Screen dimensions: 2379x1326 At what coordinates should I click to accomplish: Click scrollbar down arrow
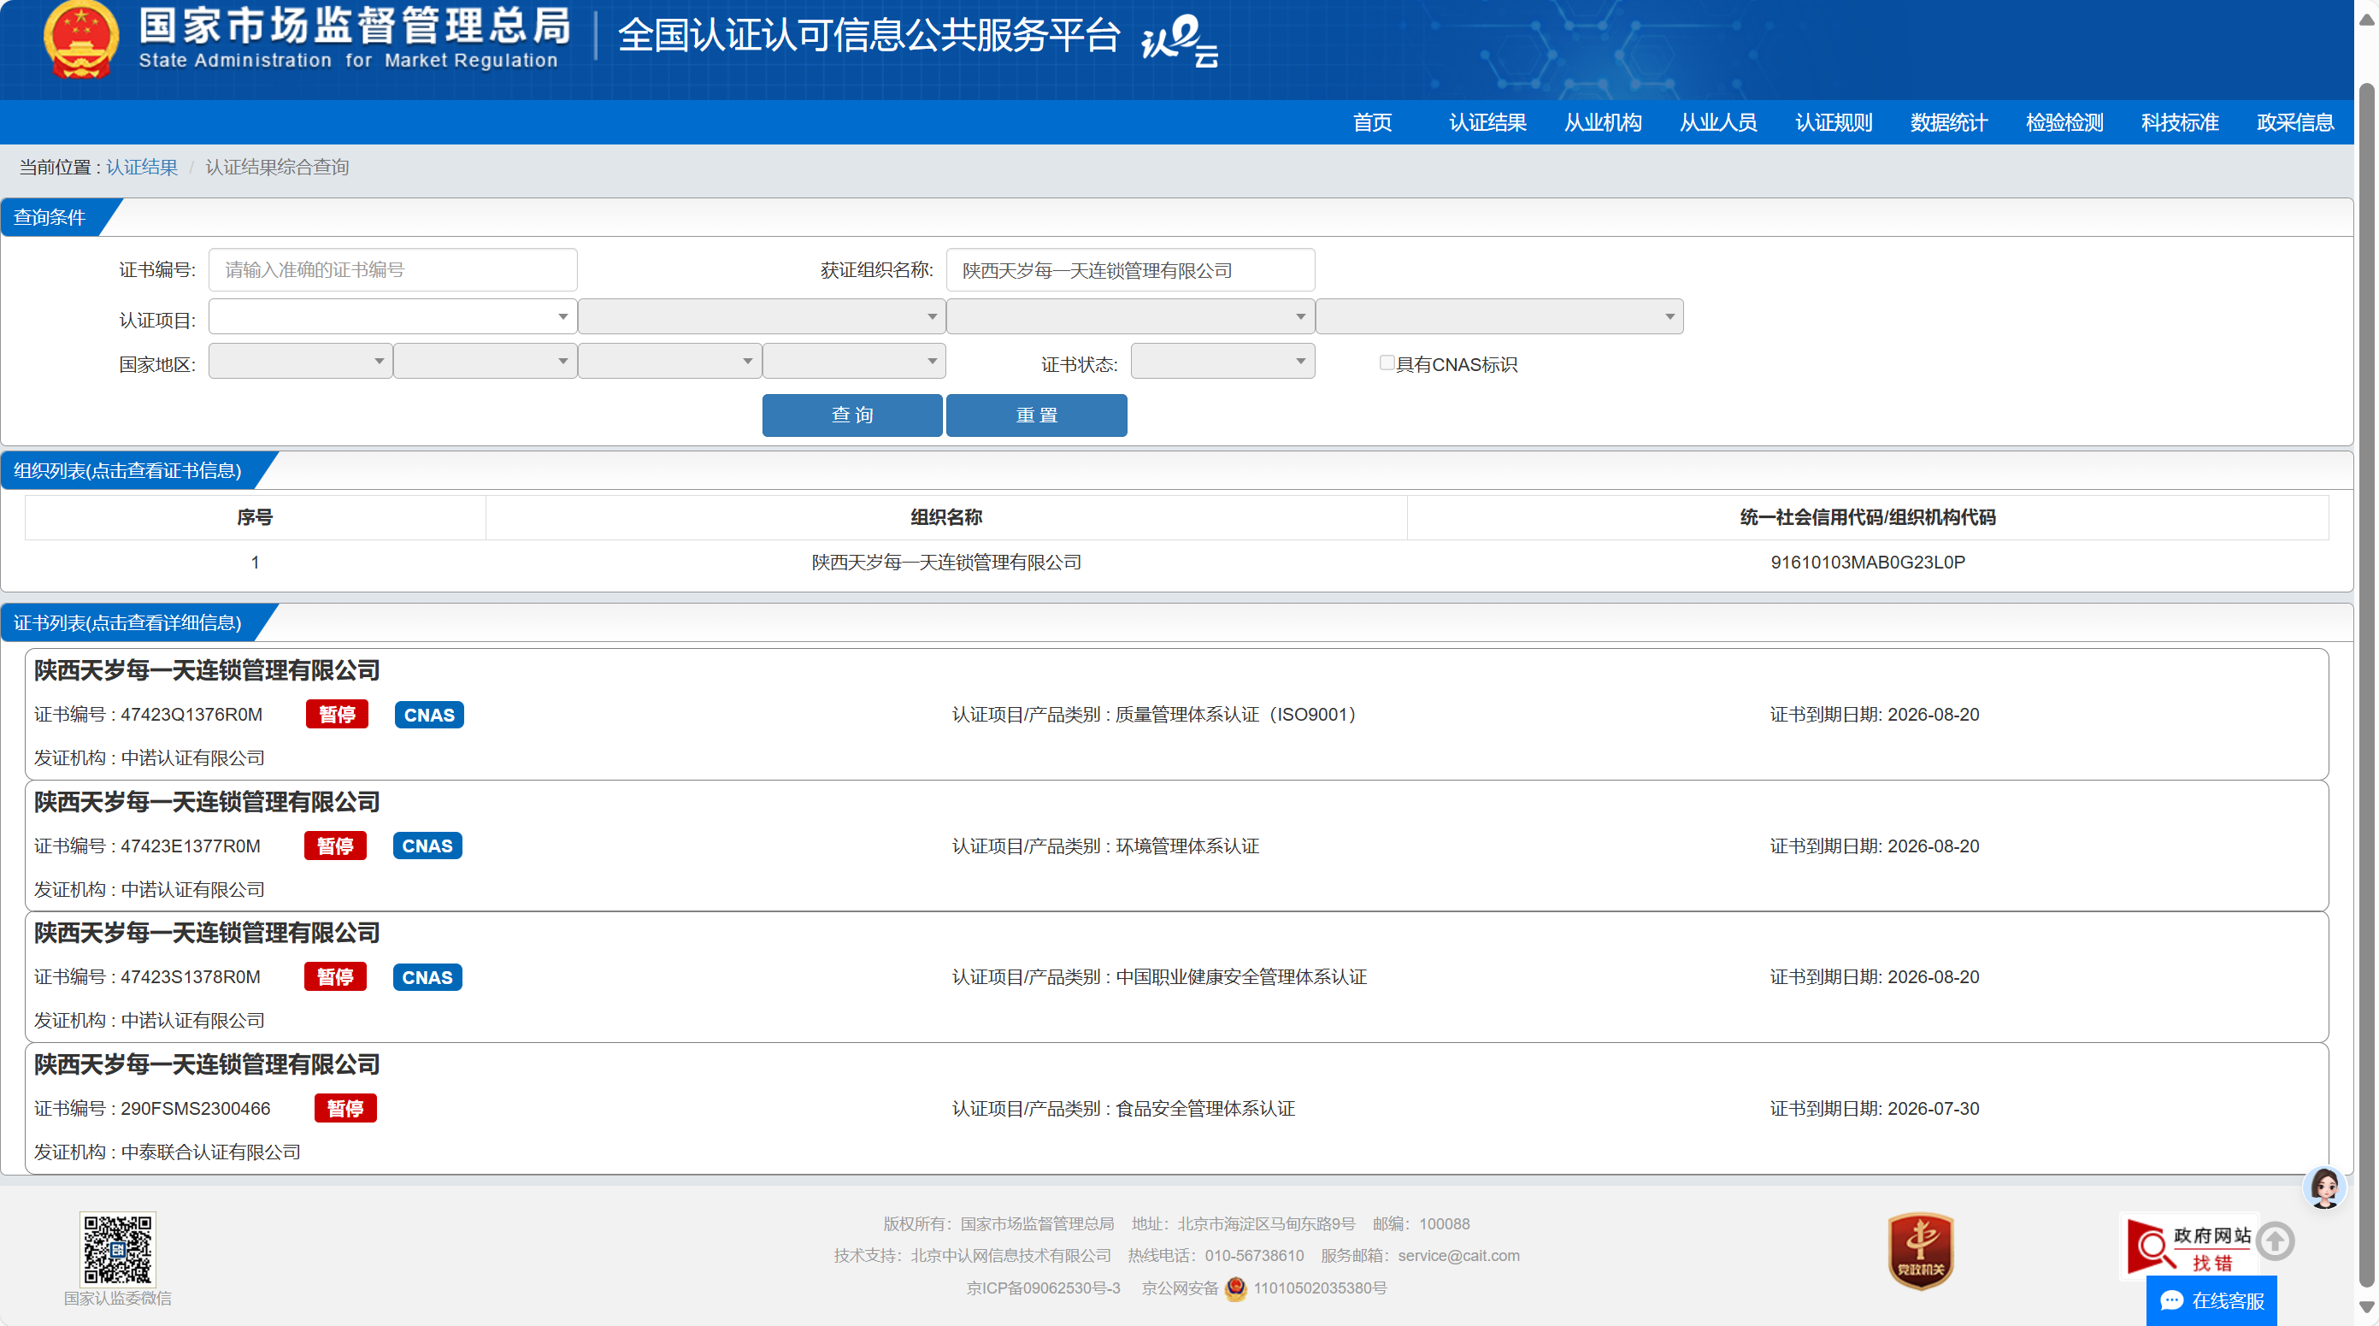tap(2367, 1306)
